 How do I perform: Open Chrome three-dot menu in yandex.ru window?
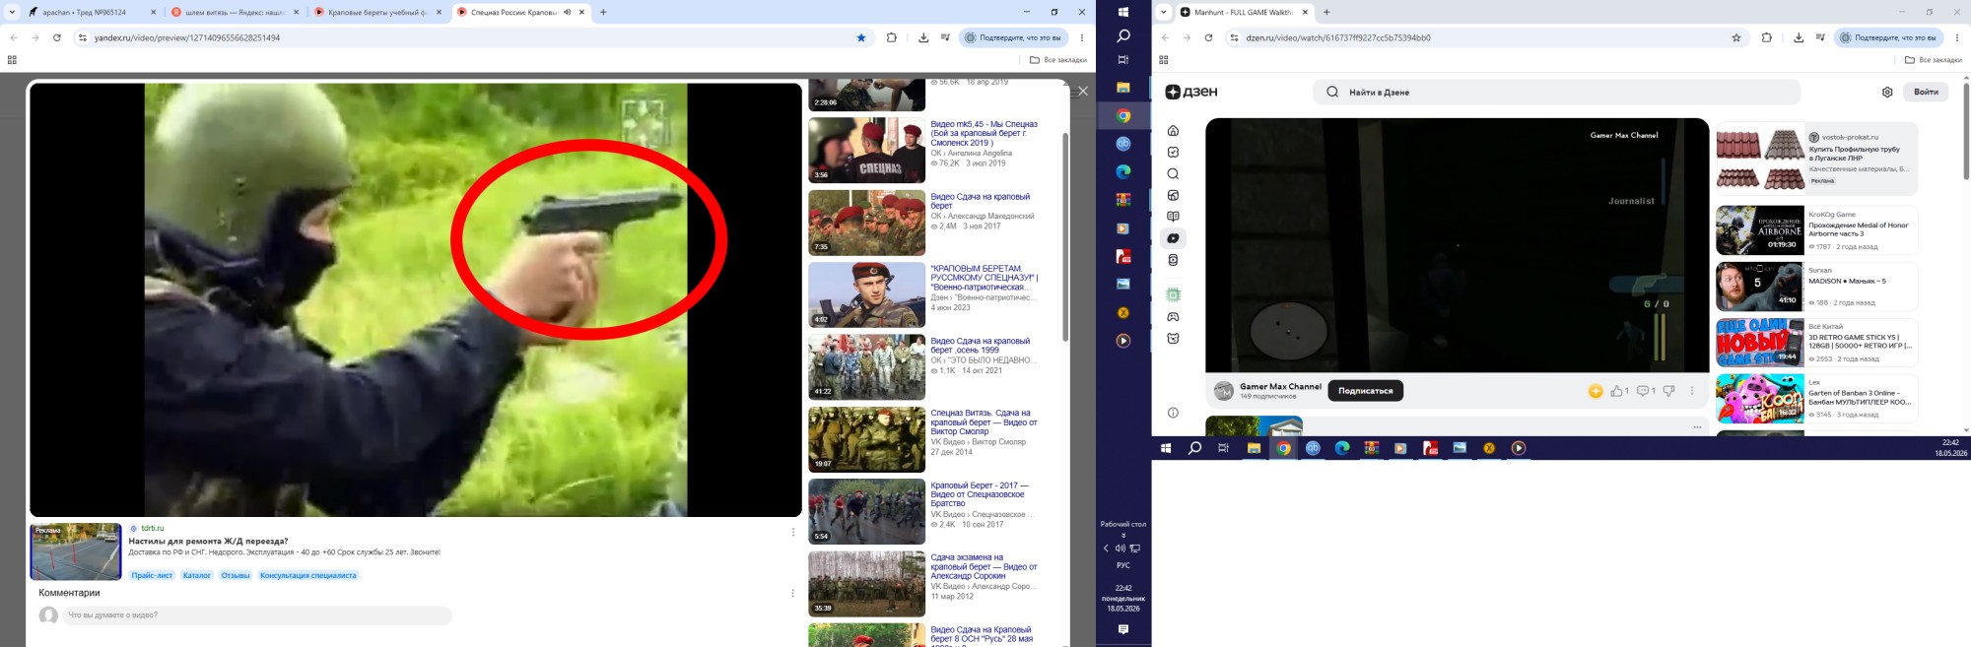pyautogui.click(x=1082, y=37)
